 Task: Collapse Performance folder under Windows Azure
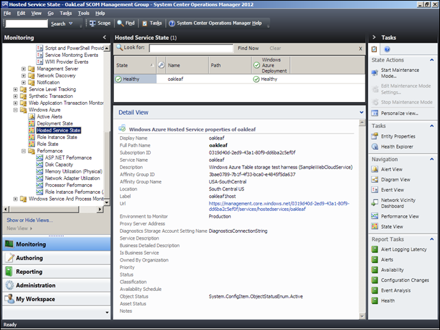pos(23,151)
